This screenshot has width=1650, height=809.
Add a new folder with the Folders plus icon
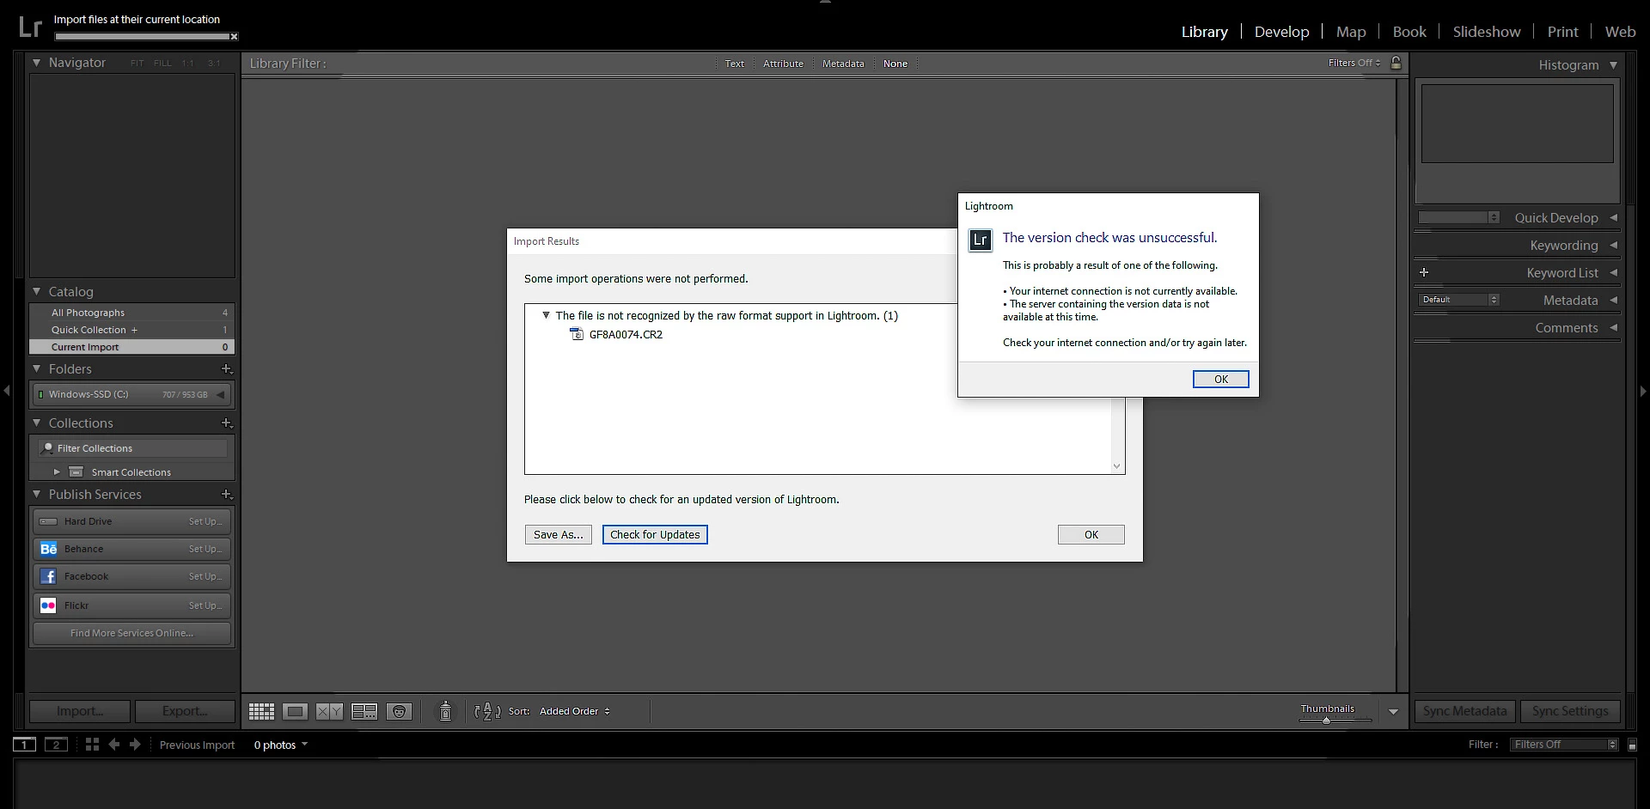[x=227, y=368]
